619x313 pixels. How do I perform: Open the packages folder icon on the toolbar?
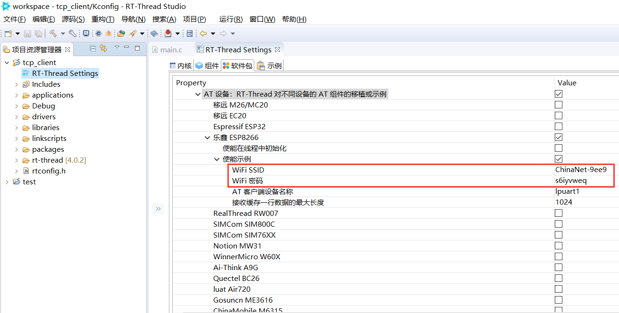coord(120,33)
